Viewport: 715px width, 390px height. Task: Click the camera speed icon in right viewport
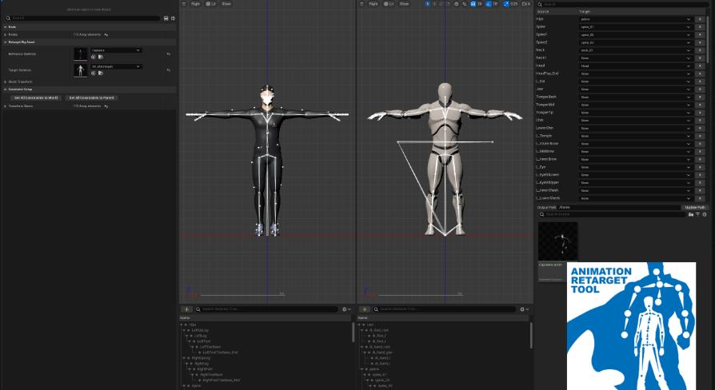pyautogui.click(x=526, y=4)
